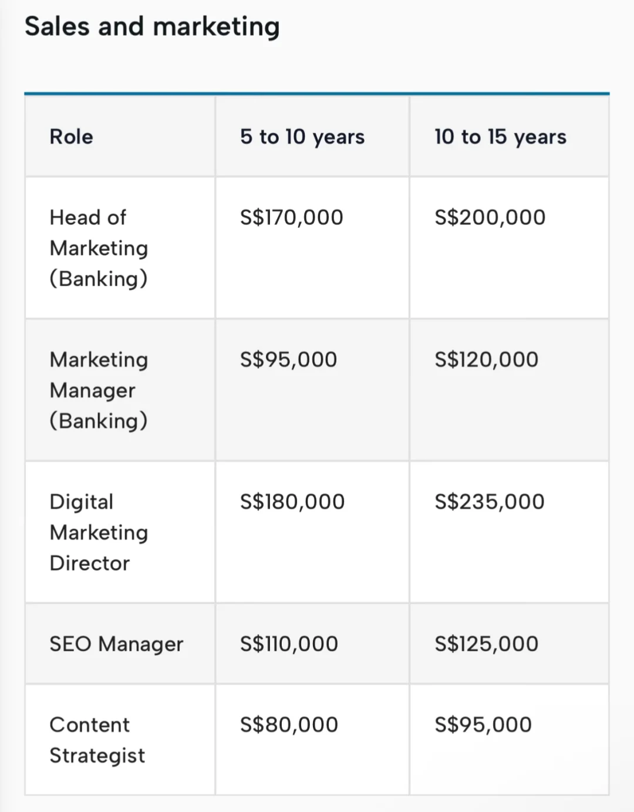This screenshot has width=634, height=812.
Task: Click the "Content Strategist" role cell
Action: pos(97,740)
